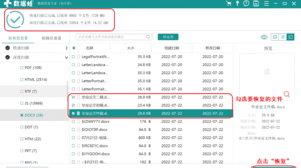Tick the PDF (109) checkbox
The height and width of the screenshot is (168, 301).
click(22, 67)
